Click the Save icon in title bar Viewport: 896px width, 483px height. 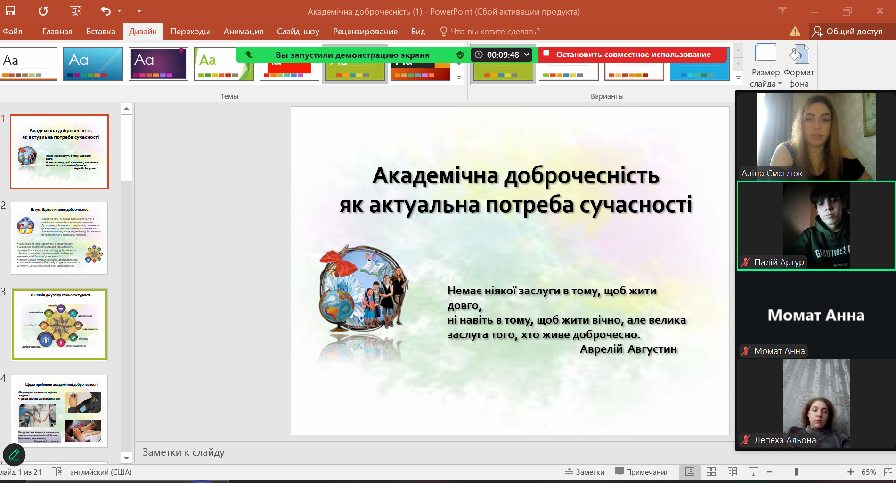[x=10, y=11]
